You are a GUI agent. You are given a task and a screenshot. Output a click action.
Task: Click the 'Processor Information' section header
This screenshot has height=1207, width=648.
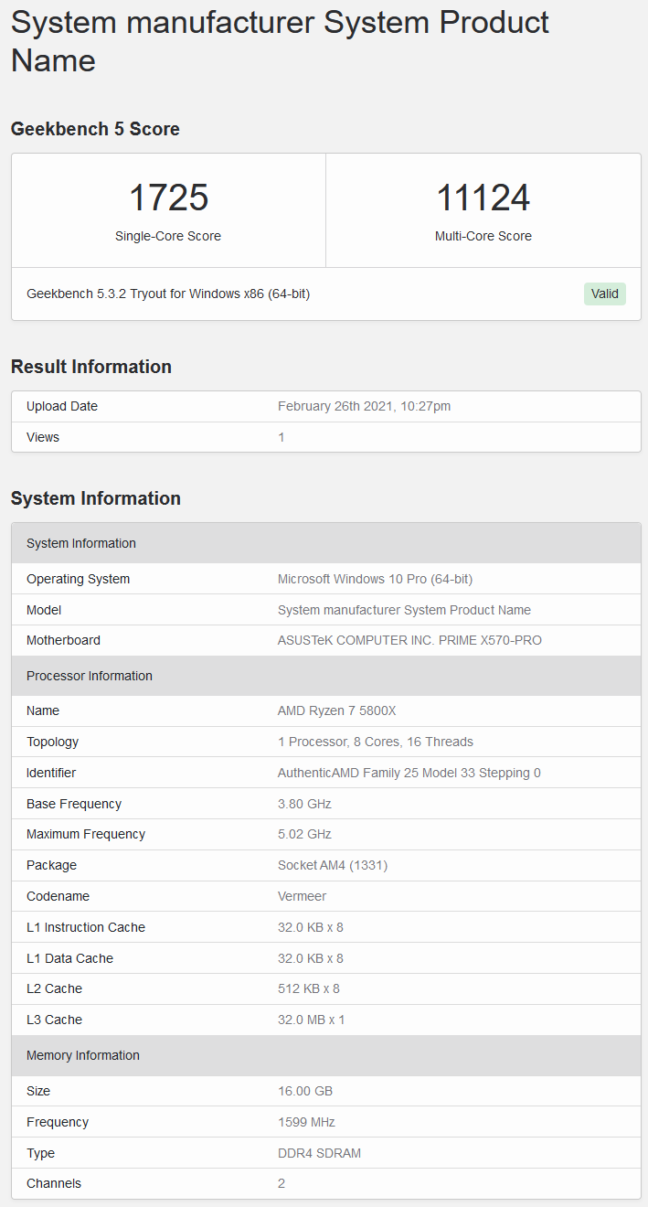(x=326, y=676)
